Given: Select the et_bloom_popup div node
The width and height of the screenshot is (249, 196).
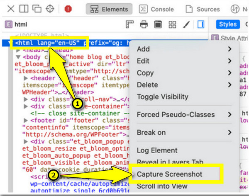Looking at the screenshot, I should point(76,155).
